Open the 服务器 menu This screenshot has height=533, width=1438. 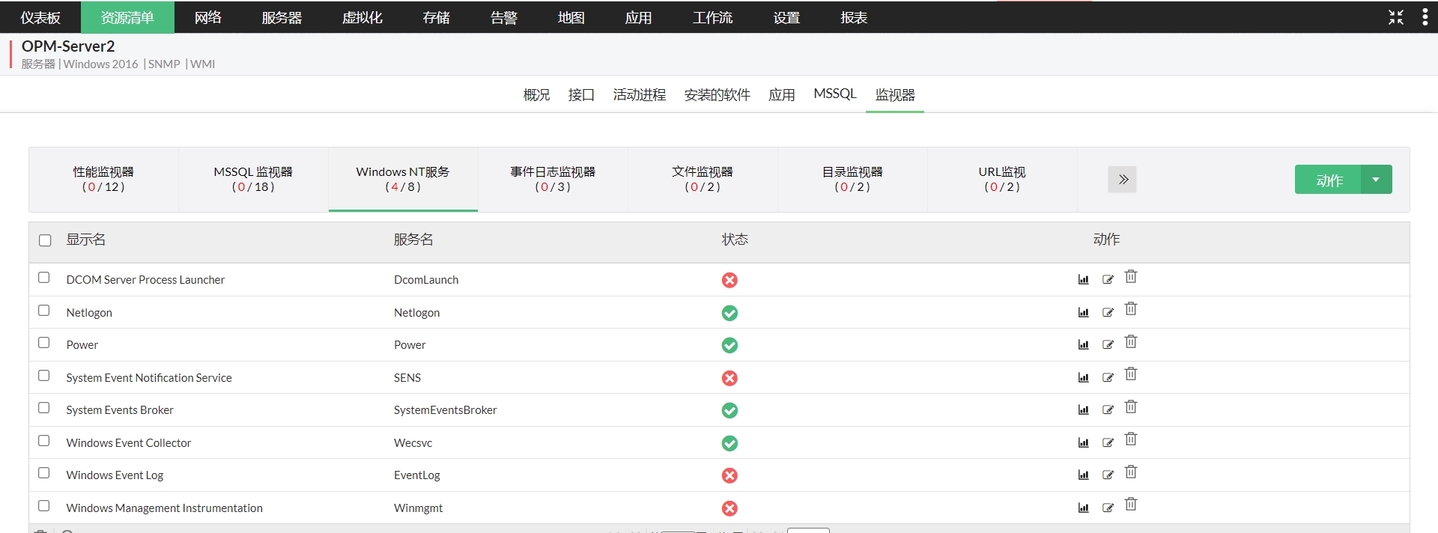(x=282, y=17)
